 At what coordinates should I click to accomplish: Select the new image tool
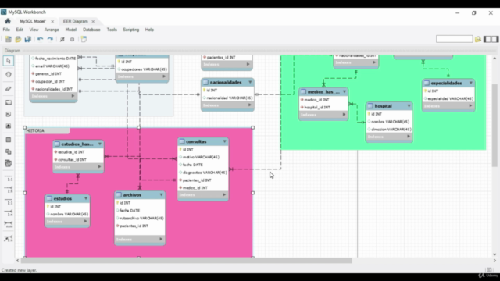tap(9, 126)
